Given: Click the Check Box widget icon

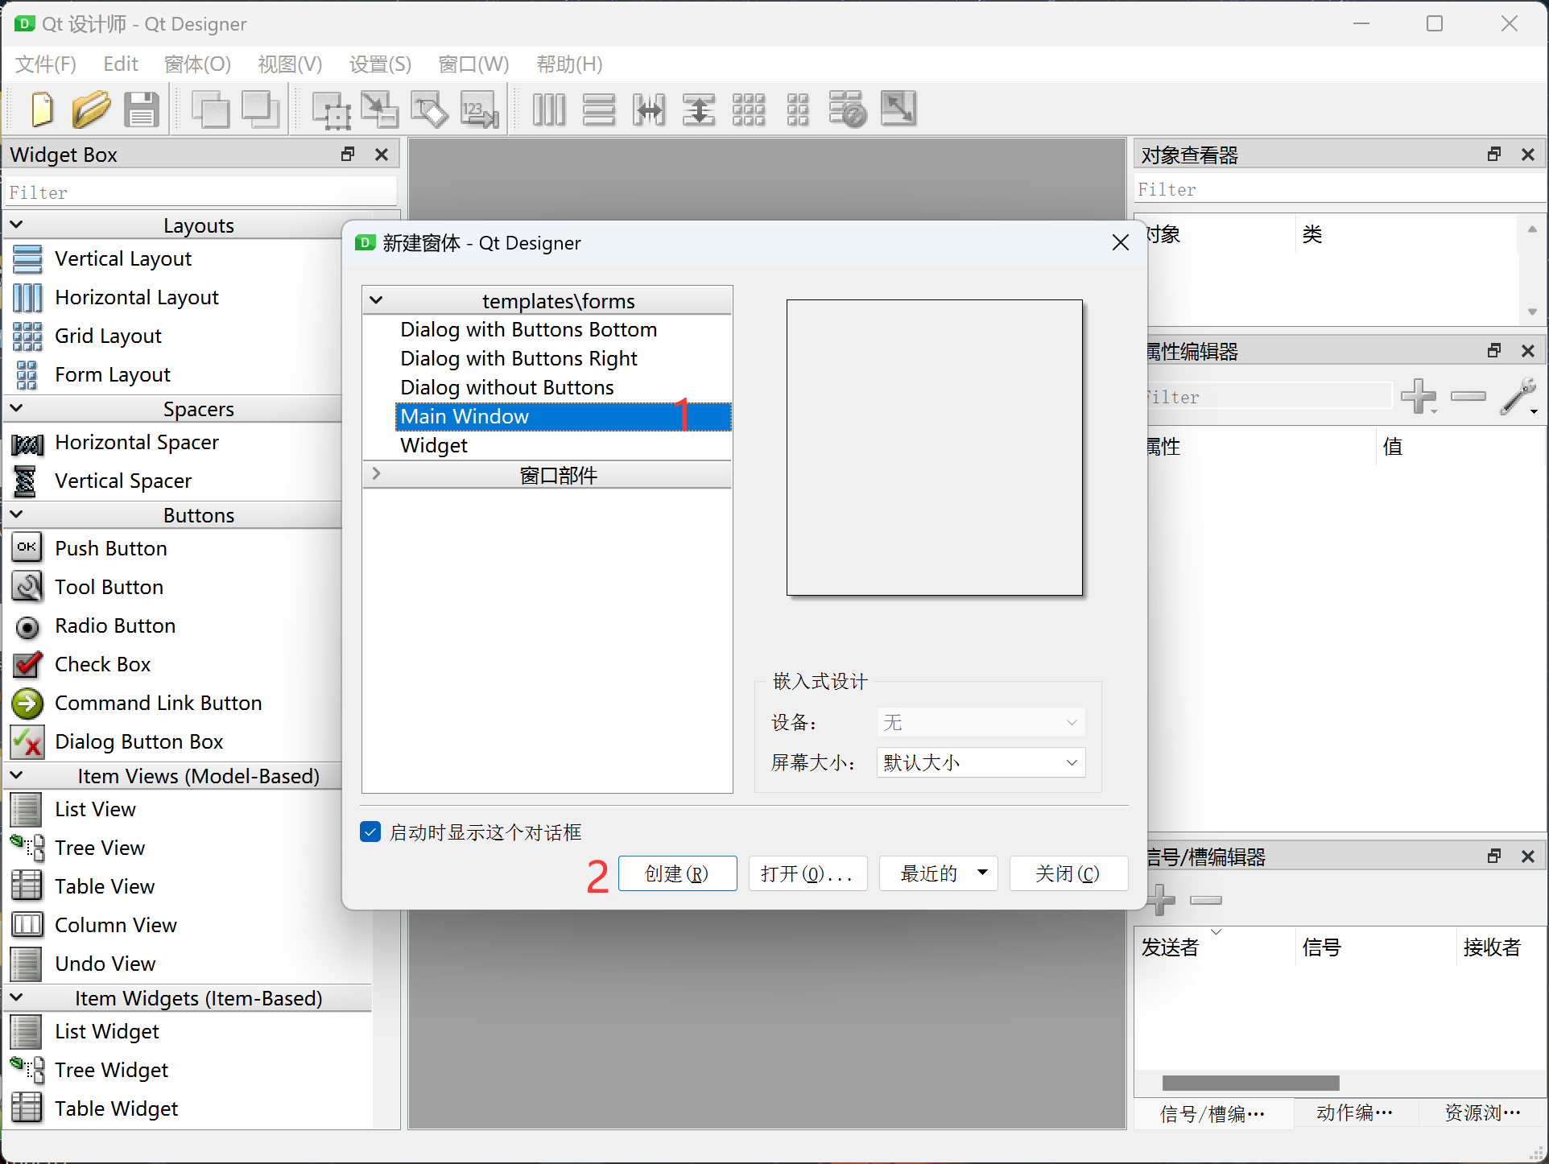Looking at the screenshot, I should click(x=27, y=664).
